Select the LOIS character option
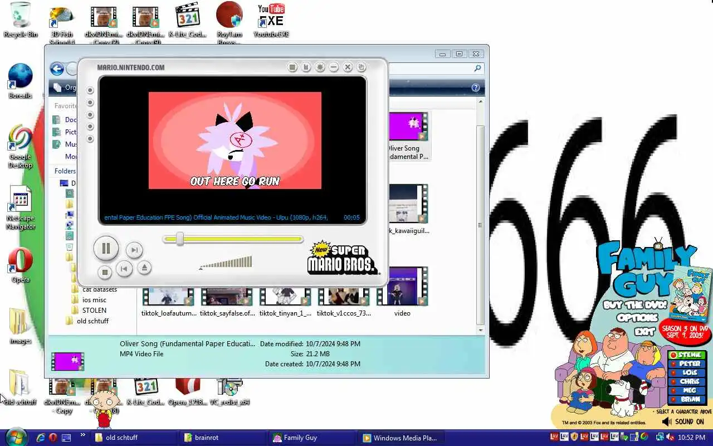The image size is (713, 446). pos(687,372)
